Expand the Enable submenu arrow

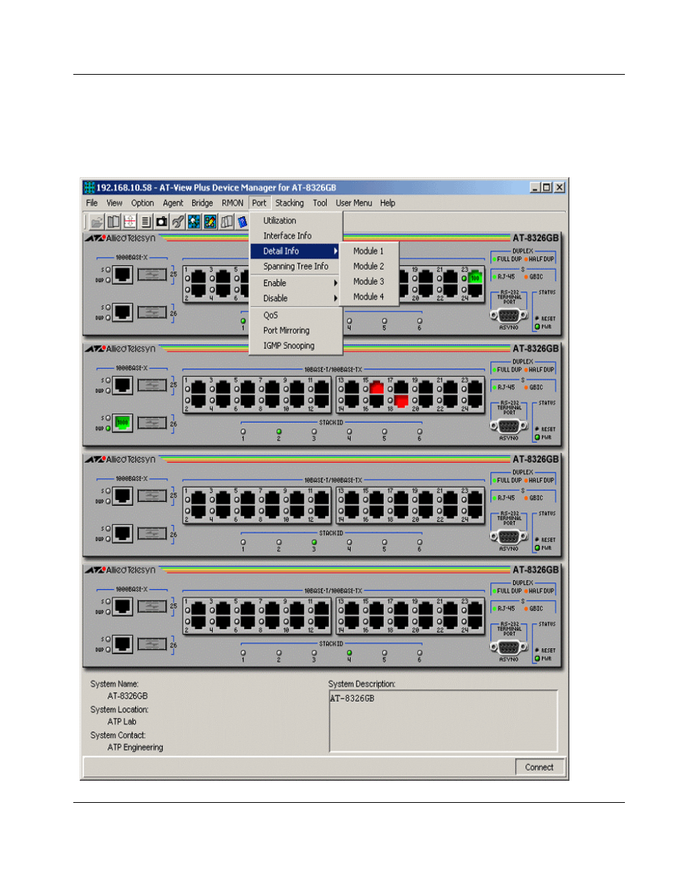(335, 283)
